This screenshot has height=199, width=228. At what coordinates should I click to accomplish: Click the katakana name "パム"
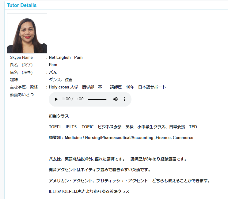53,72
